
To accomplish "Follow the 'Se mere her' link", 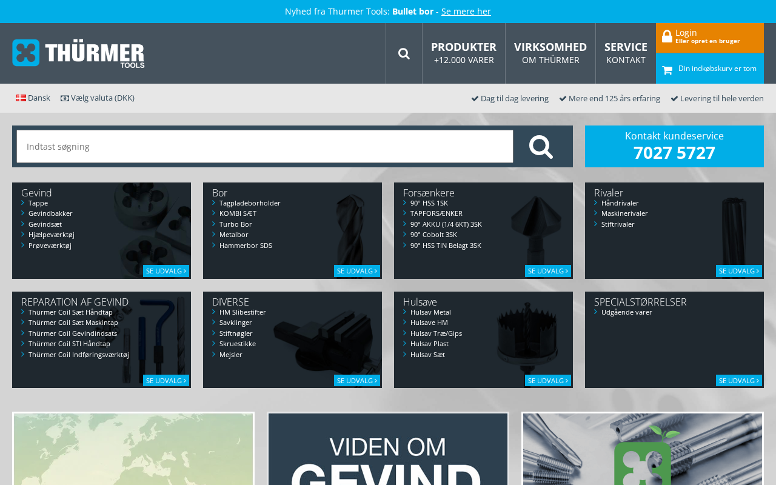I will point(466,12).
